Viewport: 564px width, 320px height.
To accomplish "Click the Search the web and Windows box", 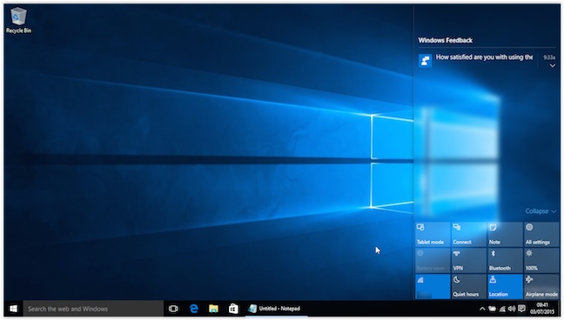I will point(93,309).
